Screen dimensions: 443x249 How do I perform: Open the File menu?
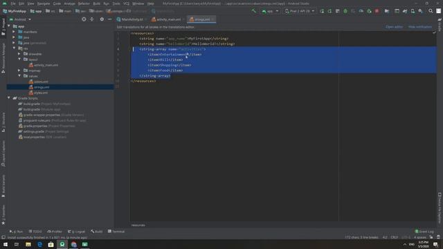(13, 3)
